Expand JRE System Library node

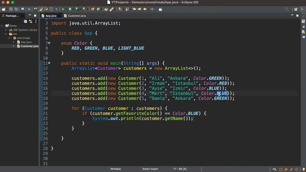click(6, 30)
